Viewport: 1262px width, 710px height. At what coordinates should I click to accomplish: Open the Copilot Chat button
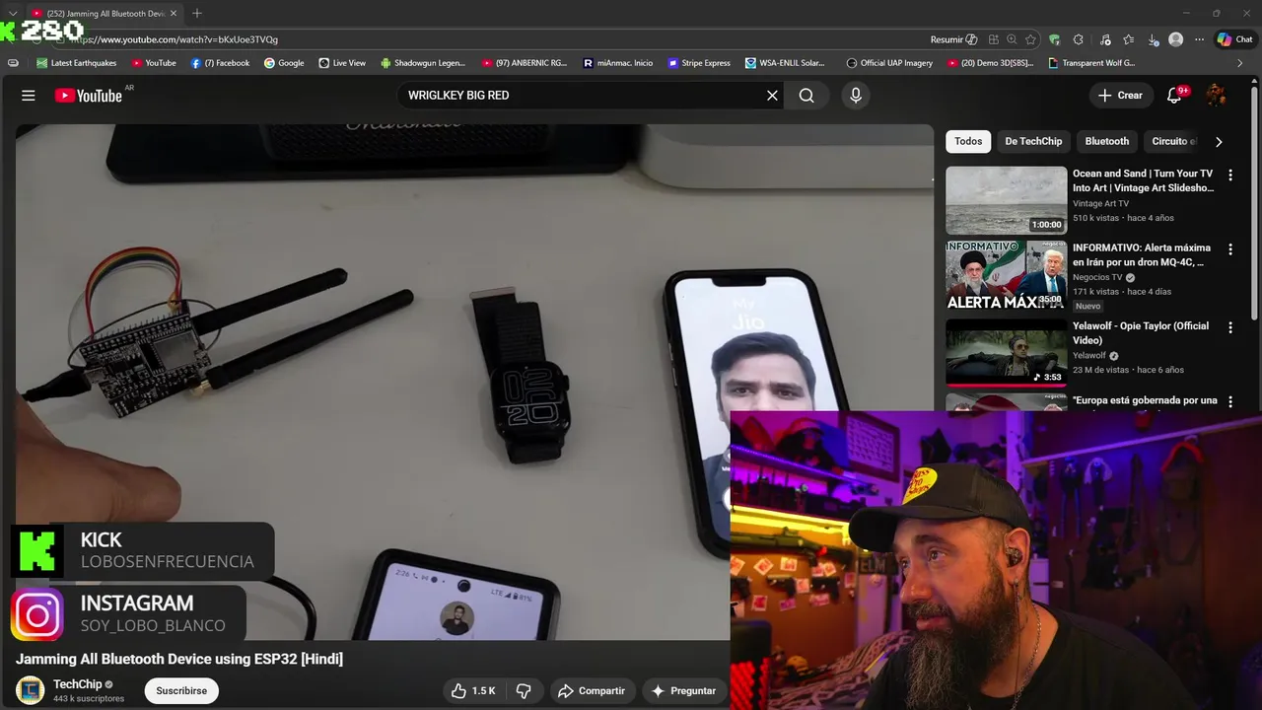(x=1234, y=39)
